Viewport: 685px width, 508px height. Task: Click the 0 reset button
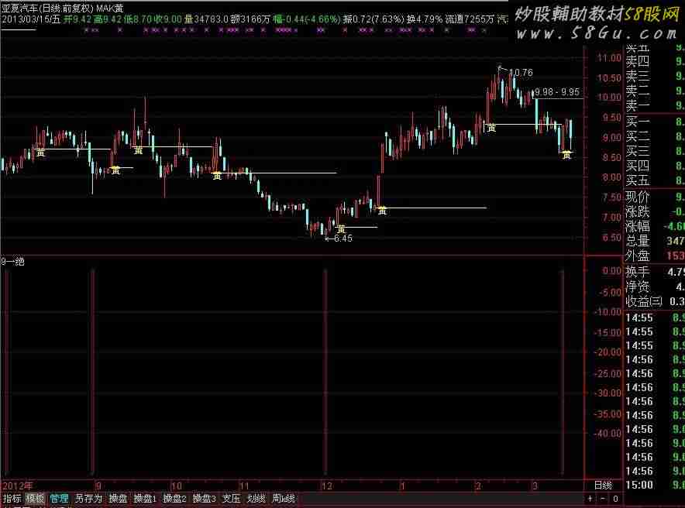[615, 499]
